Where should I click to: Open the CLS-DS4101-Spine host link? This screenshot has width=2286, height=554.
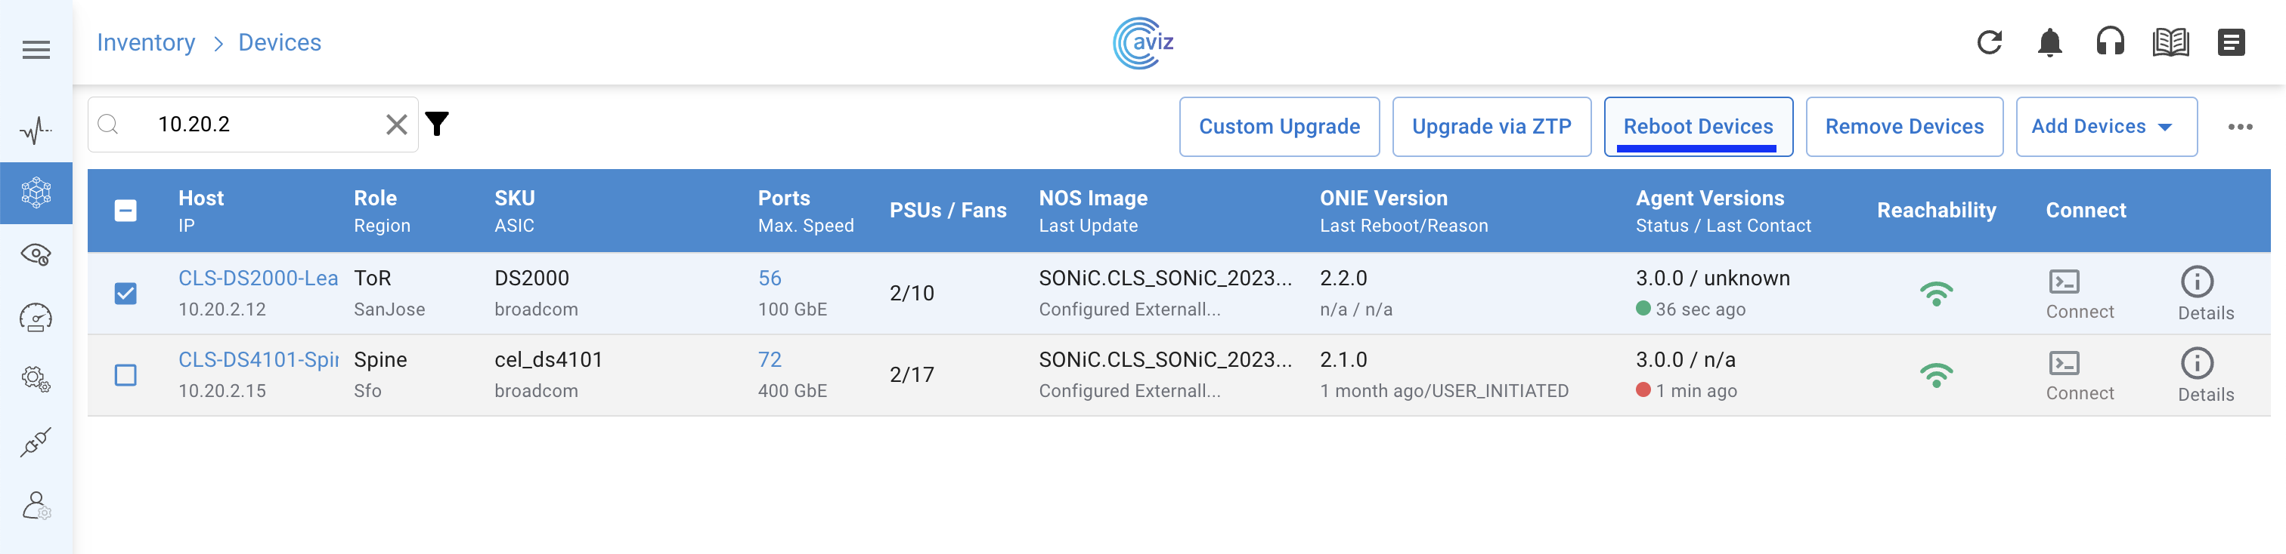(x=259, y=360)
